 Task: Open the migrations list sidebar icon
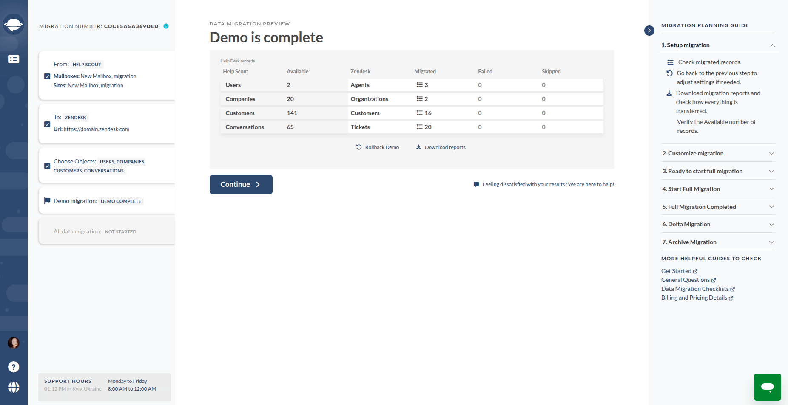coord(14,59)
